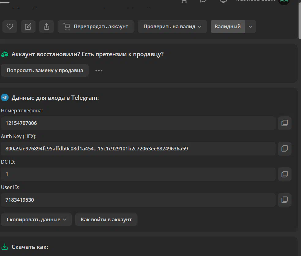The width and height of the screenshot is (301, 256).
Task: Click the Скачать как heading
Action: [30, 247]
